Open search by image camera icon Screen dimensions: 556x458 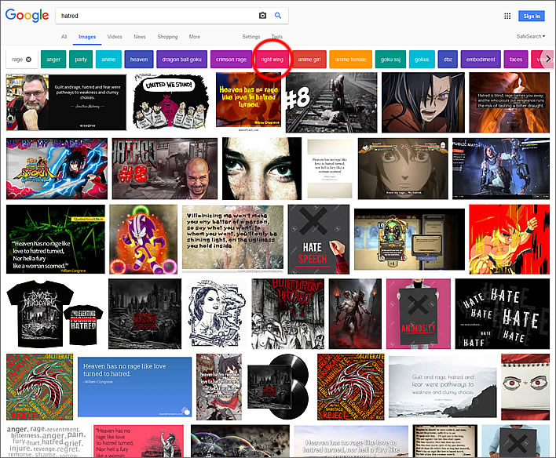click(x=262, y=16)
